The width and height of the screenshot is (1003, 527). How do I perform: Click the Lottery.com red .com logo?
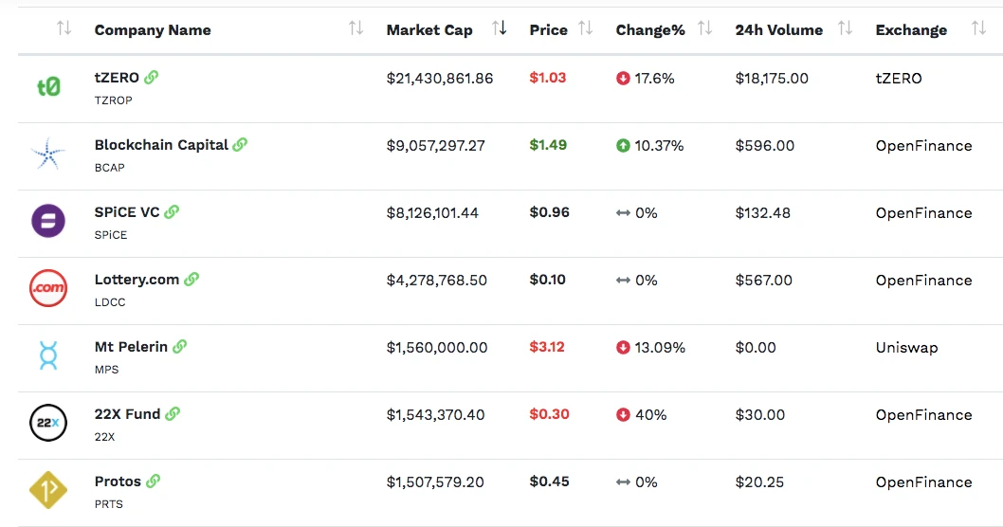[48, 288]
